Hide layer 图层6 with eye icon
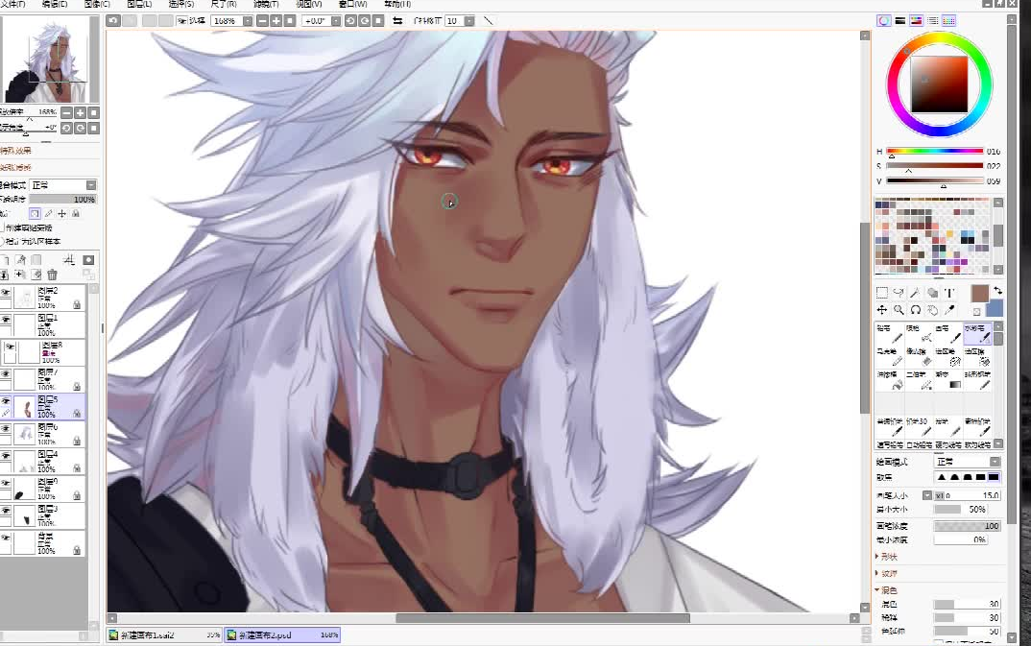Screen dimensions: 1031x646 5,429
